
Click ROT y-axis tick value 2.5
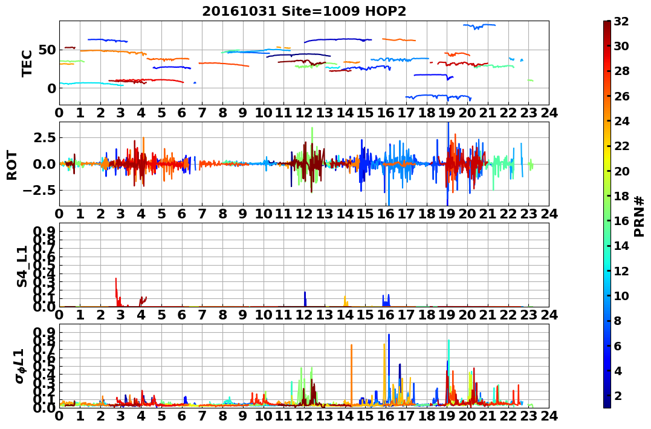point(44,137)
